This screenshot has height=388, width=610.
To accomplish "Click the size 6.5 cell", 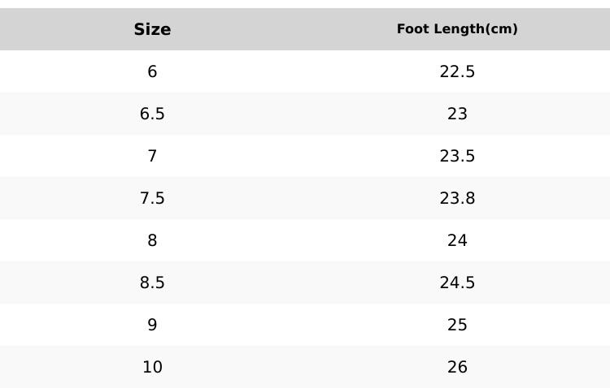I will 152,114.
